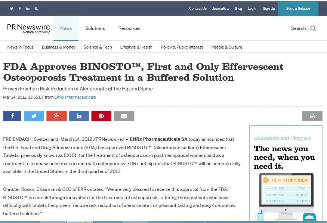The image size is (327, 223).
Task: Click Sign Up in top bar
Action: (269, 9)
